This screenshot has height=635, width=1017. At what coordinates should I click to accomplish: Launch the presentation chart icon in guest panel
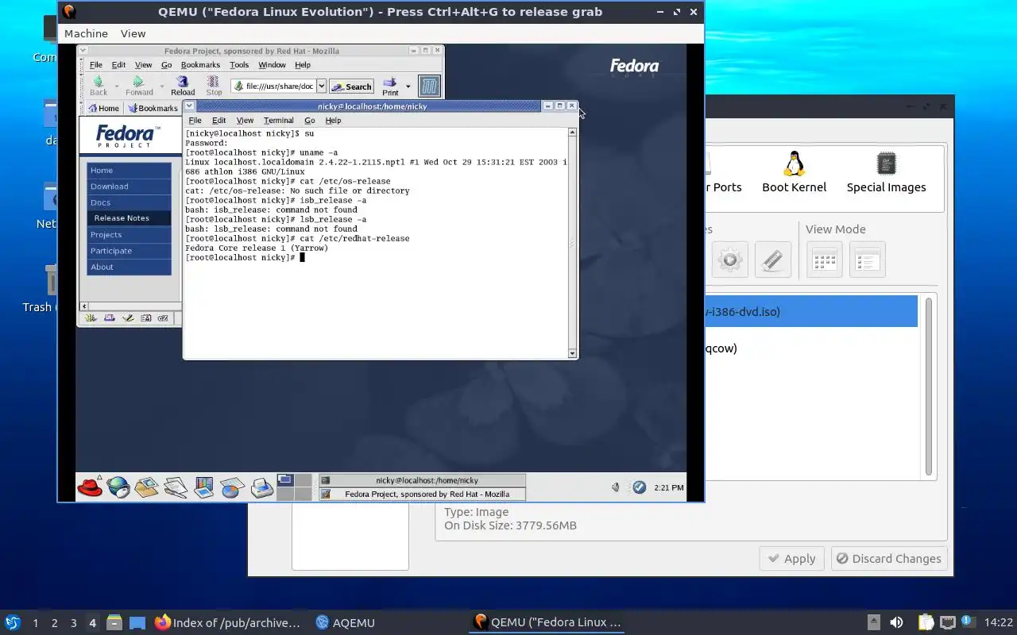tap(204, 487)
